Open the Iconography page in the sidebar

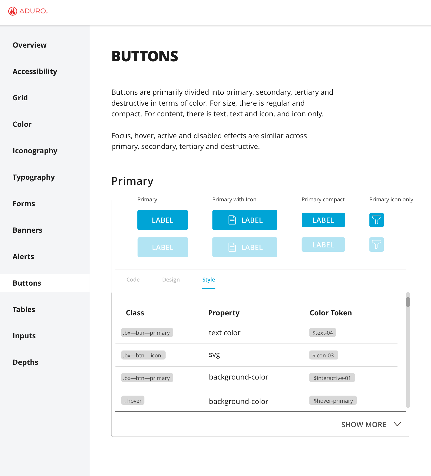[x=35, y=151]
